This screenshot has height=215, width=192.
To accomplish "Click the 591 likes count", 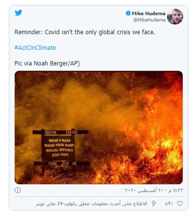I will 169,204.
